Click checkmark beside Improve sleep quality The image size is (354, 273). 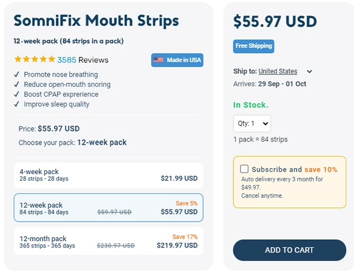click(17, 104)
